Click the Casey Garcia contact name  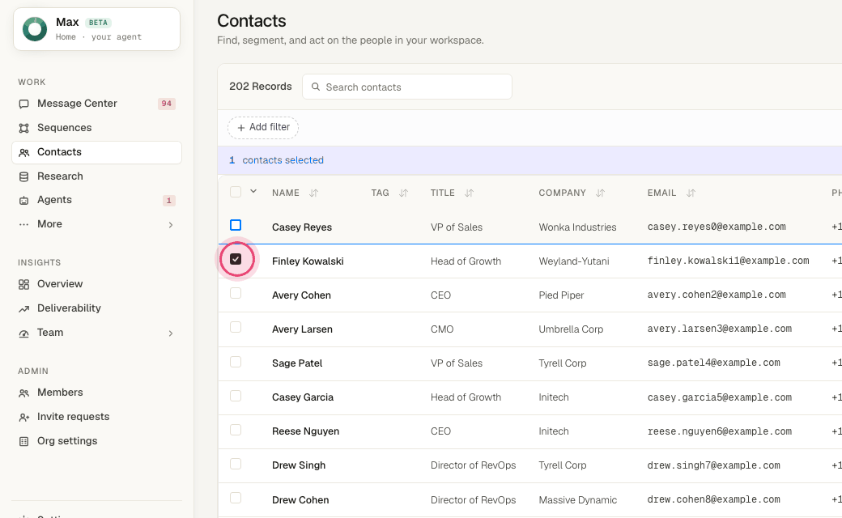[303, 397]
